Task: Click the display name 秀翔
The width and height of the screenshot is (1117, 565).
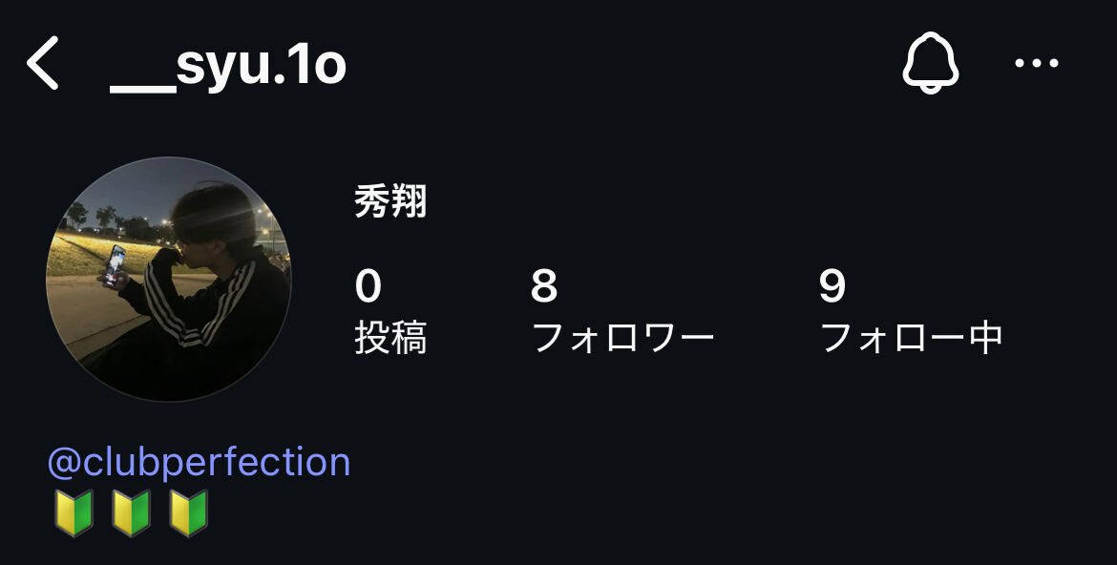Action: [390, 202]
